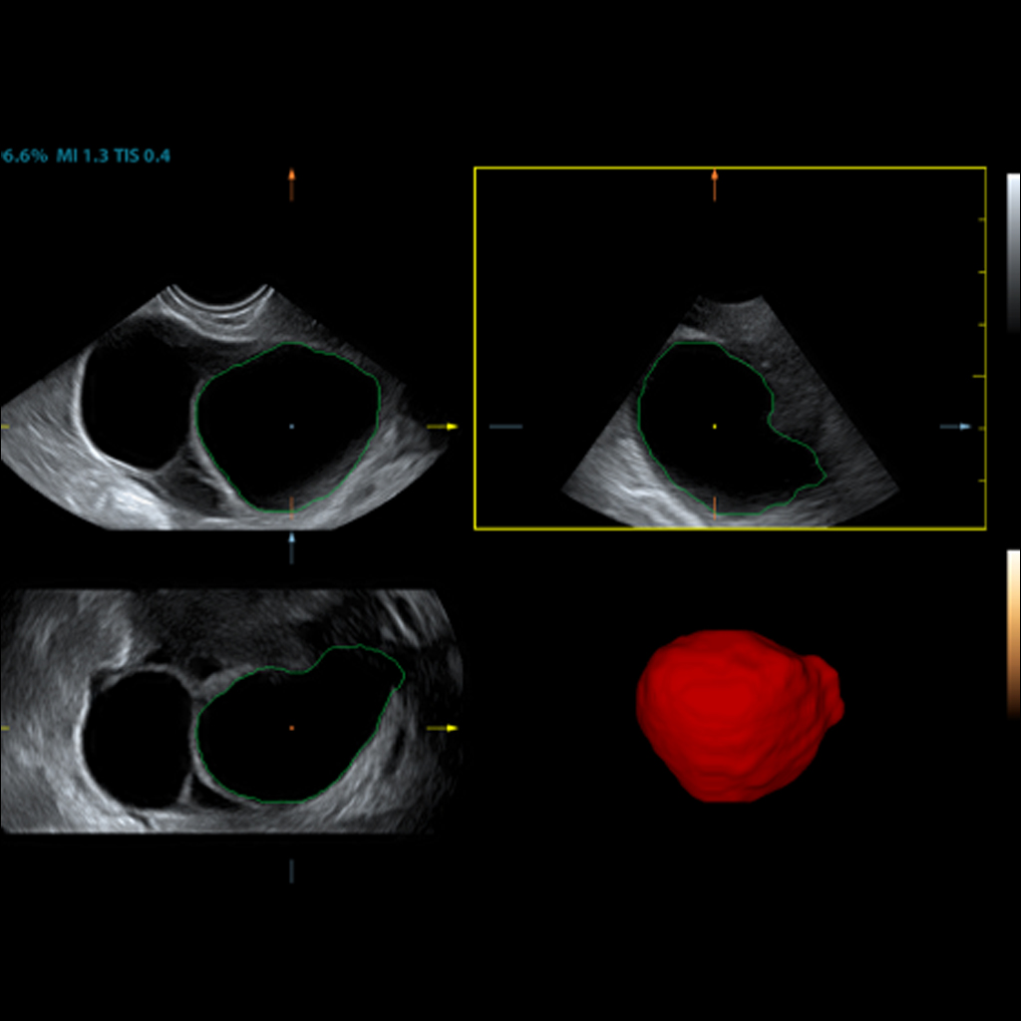The image size is (1021, 1021).
Task: Click blue arrow below upper-left ultrasound plane
Action: [291, 547]
